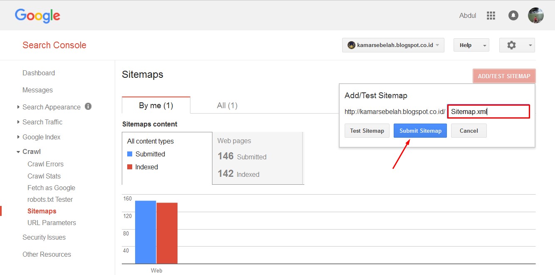Screen dimensions: 555x275
Task: Click the Submit Sitemap button
Action: click(x=420, y=131)
